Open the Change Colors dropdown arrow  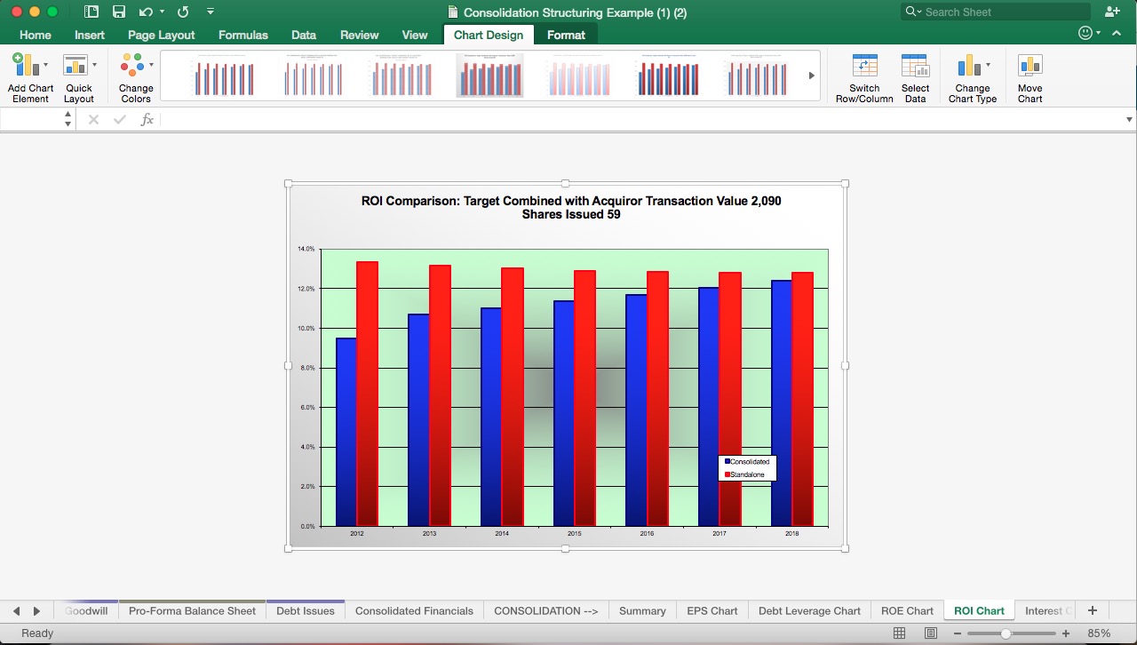(x=149, y=67)
